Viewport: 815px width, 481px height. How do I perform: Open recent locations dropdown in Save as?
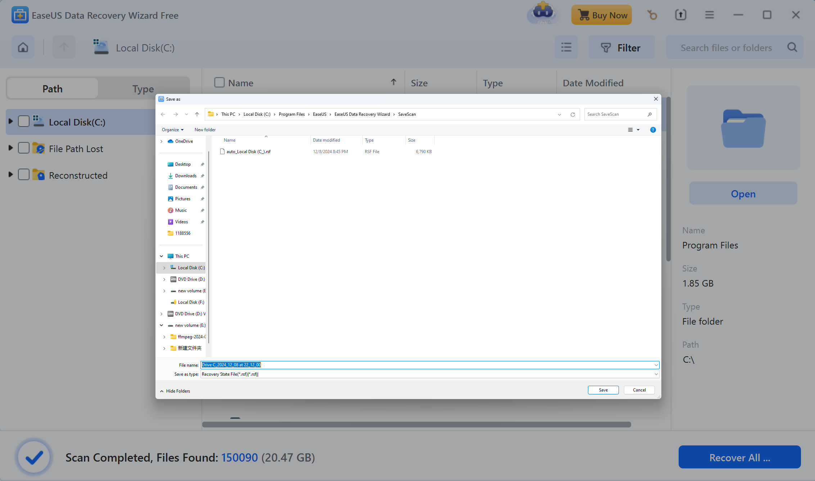[186, 114]
